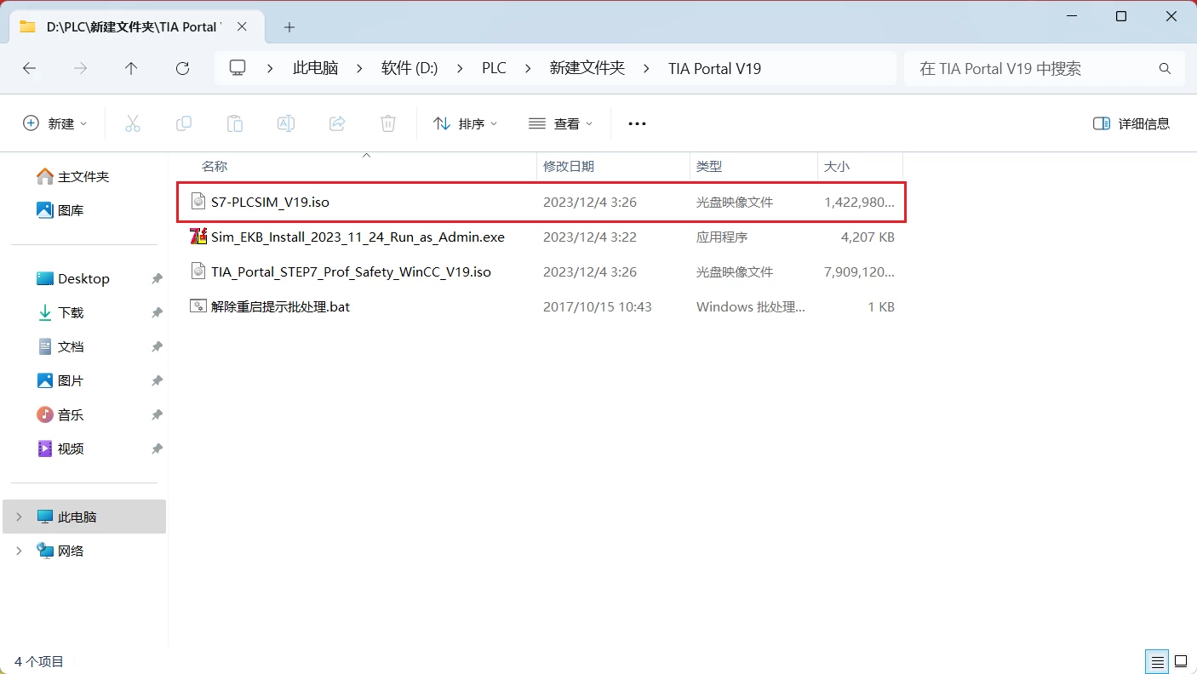Toggle the 详细信息 details pane
Image resolution: width=1197 pixels, height=674 pixels.
[x=1131, y=123]
